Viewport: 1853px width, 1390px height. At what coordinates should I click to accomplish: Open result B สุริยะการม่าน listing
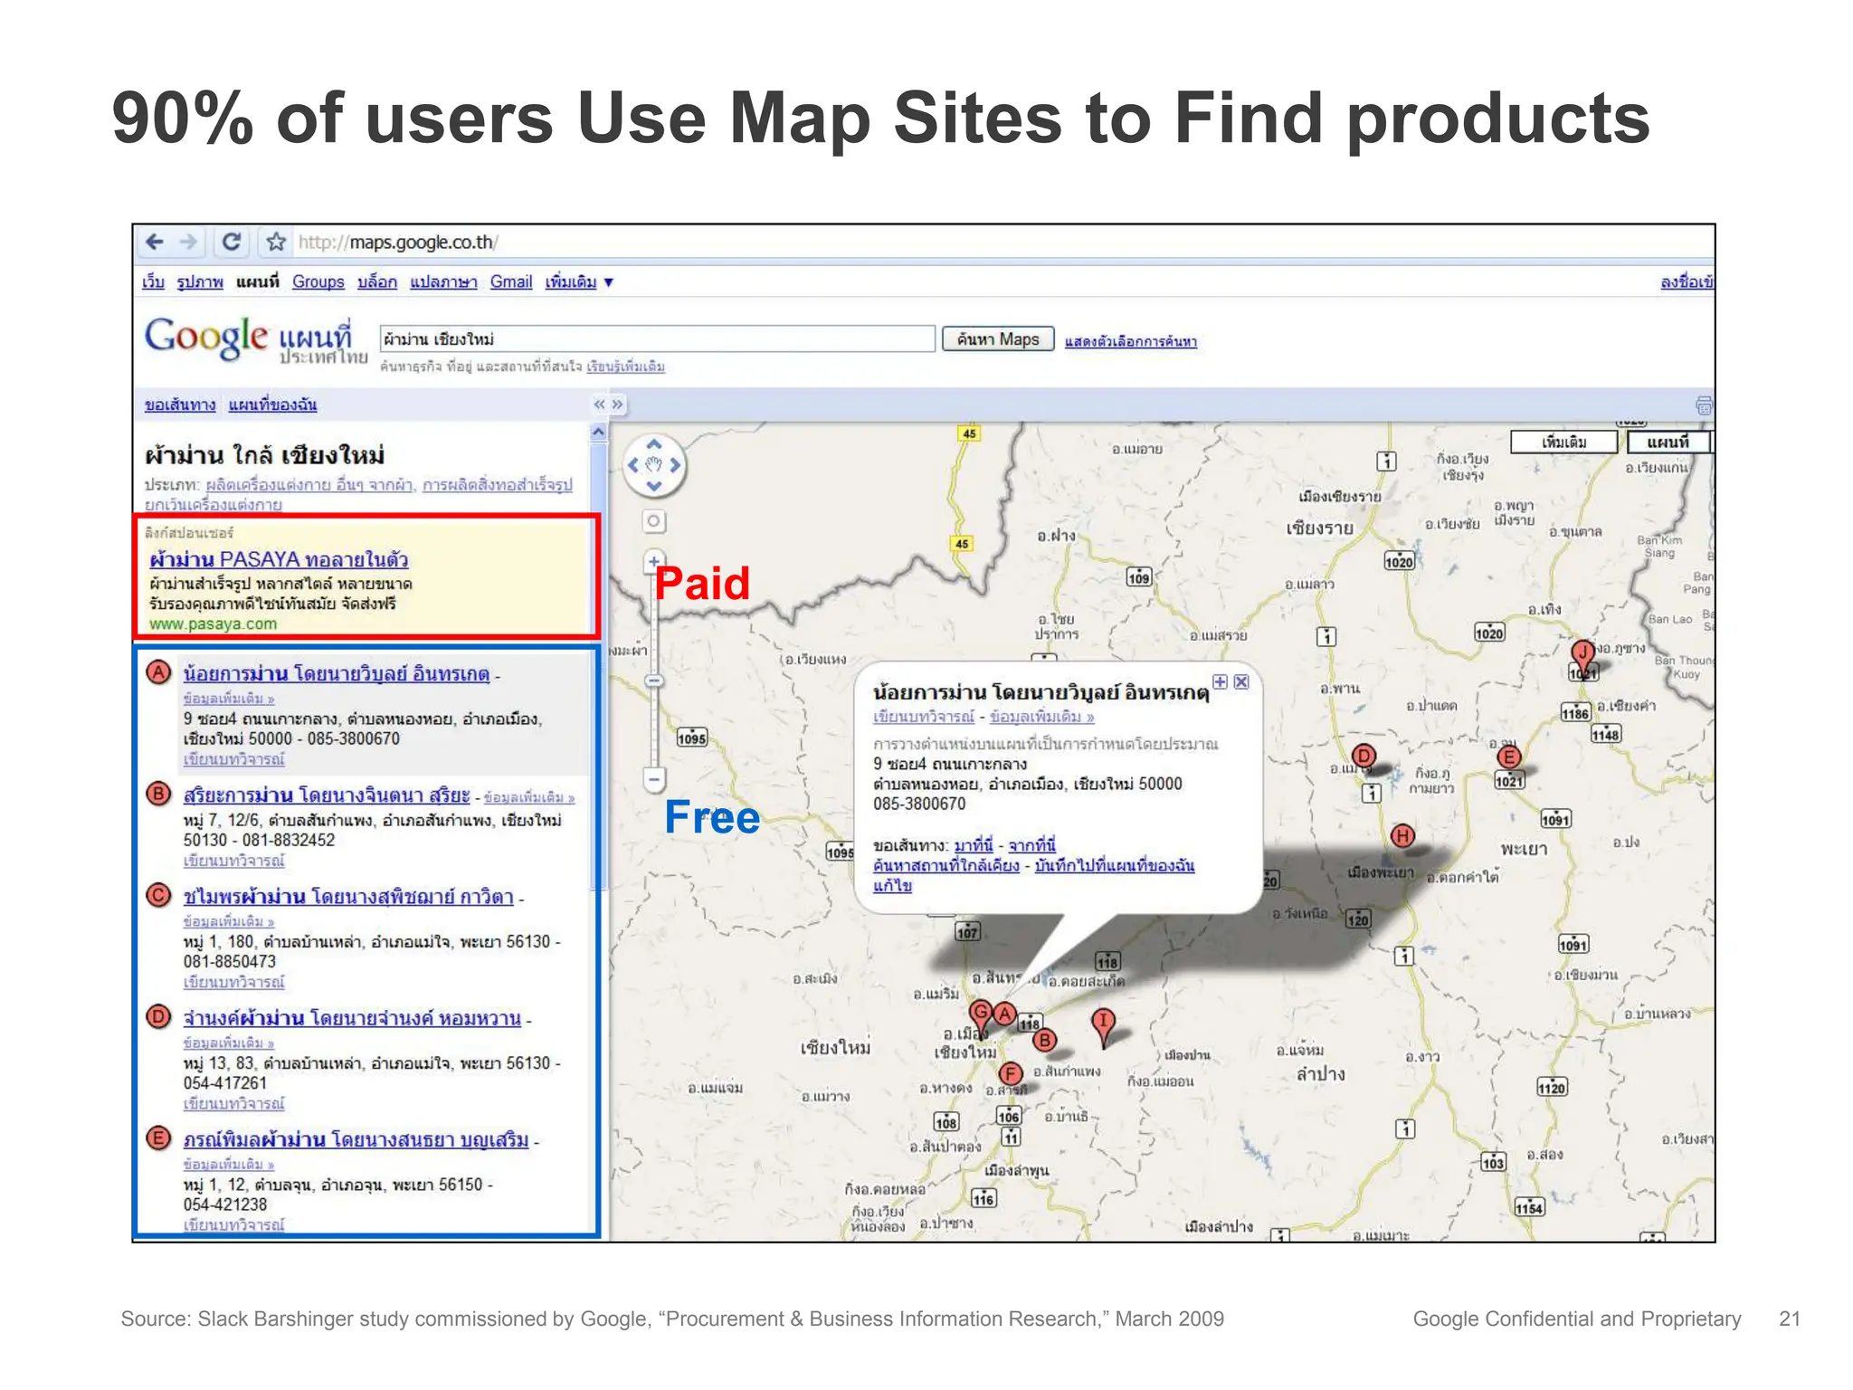[x=327, y=795]
